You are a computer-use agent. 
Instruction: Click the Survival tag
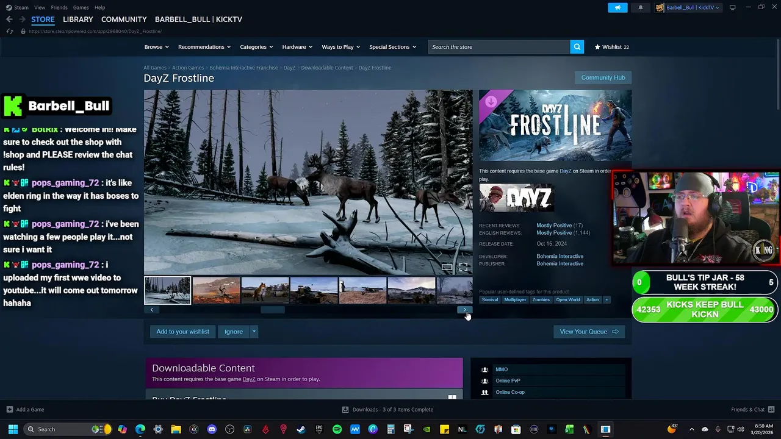click(490, 299)
